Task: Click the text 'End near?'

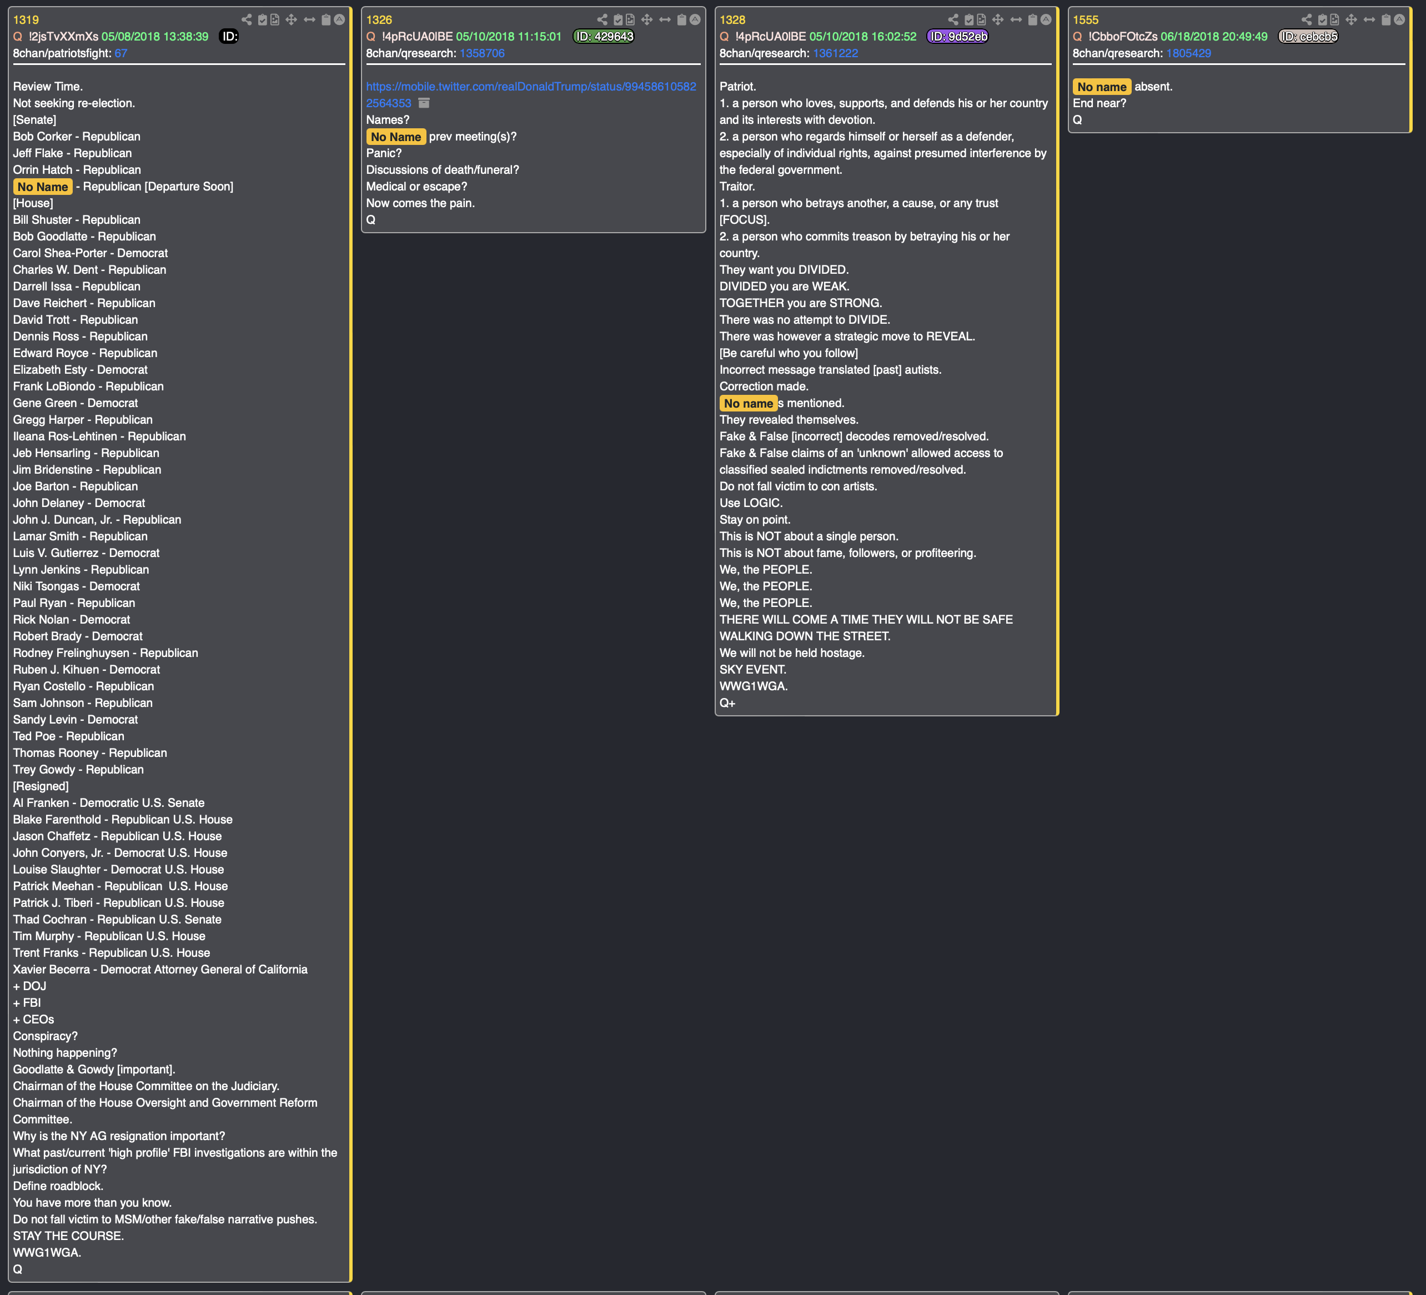Action: [1099, 103]
